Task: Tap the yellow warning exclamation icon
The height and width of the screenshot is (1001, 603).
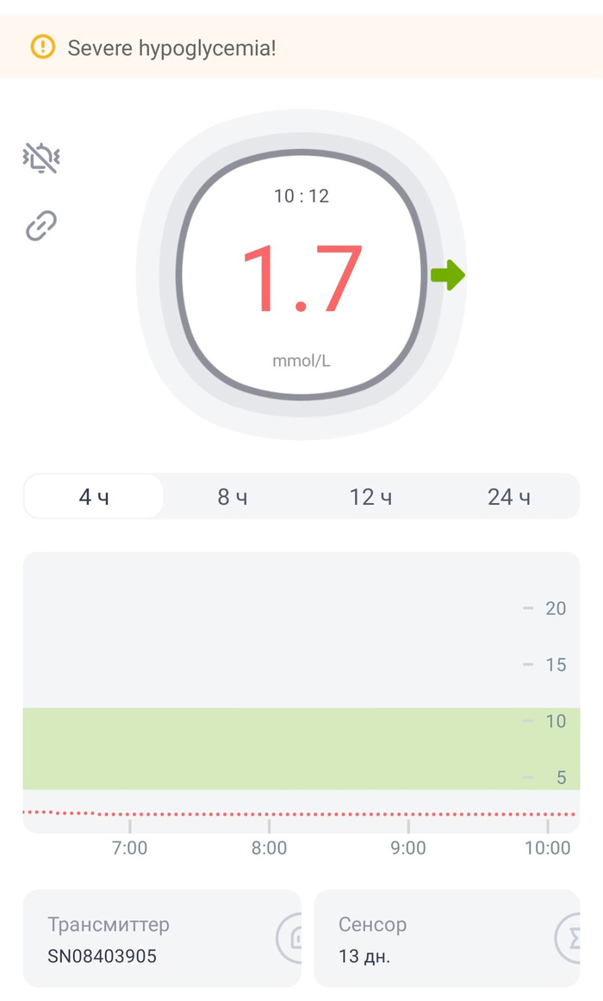Action: click(42, 47)
